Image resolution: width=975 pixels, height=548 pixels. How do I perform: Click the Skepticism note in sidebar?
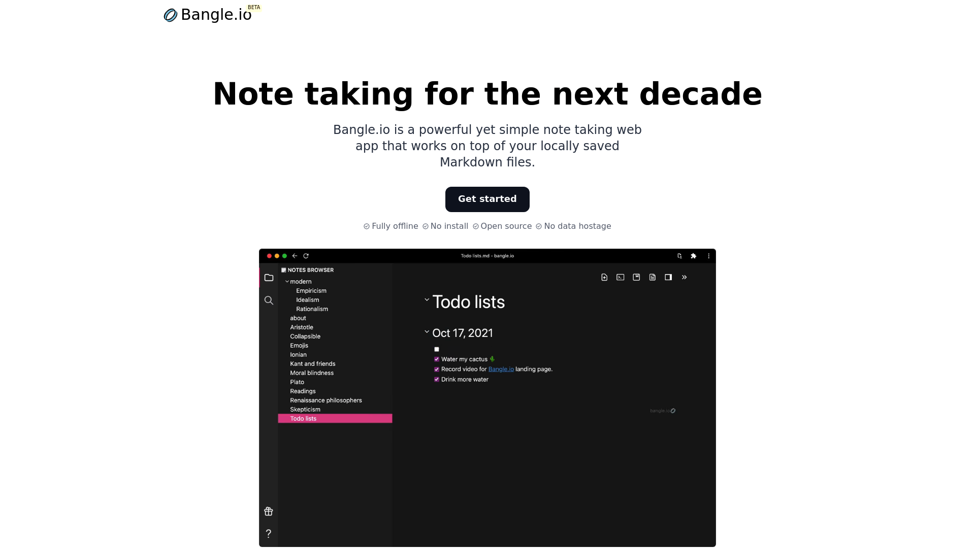[x=305, y=409]
